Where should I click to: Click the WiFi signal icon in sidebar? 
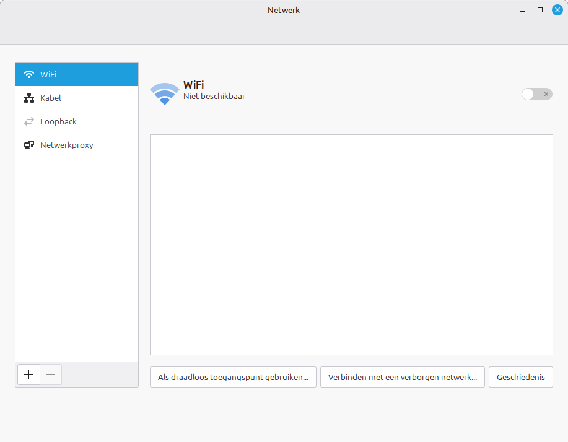[28, 74]
